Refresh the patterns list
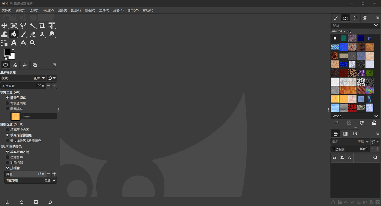 pyautogui.click(x=361, y=123)
